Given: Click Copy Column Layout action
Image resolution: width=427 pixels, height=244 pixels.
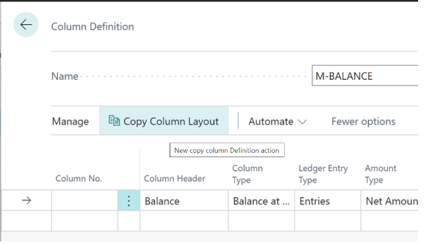Looking at the screenshot, I should tap(164, 121).
